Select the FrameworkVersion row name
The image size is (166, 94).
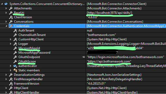(26, 84)
